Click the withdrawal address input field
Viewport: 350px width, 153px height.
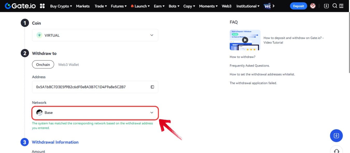pyautogui.click(x=95, y=87)
